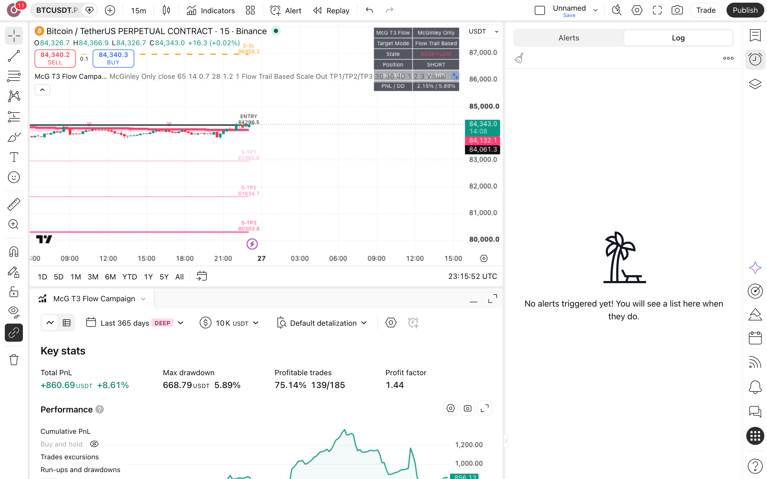Screen dimensions: 767x479
Task: Start bar Replay mode
Action: 331,10
